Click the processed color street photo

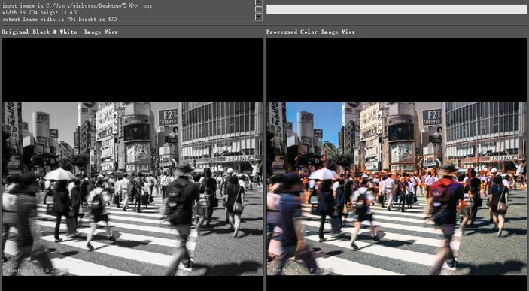point(397,189)
